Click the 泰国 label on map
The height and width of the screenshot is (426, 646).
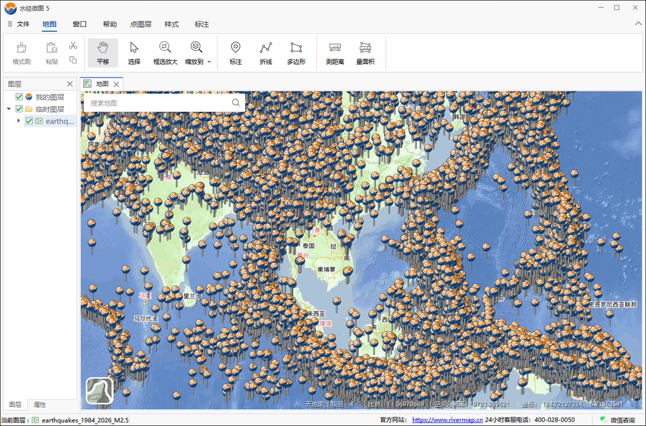pos(309,246)
